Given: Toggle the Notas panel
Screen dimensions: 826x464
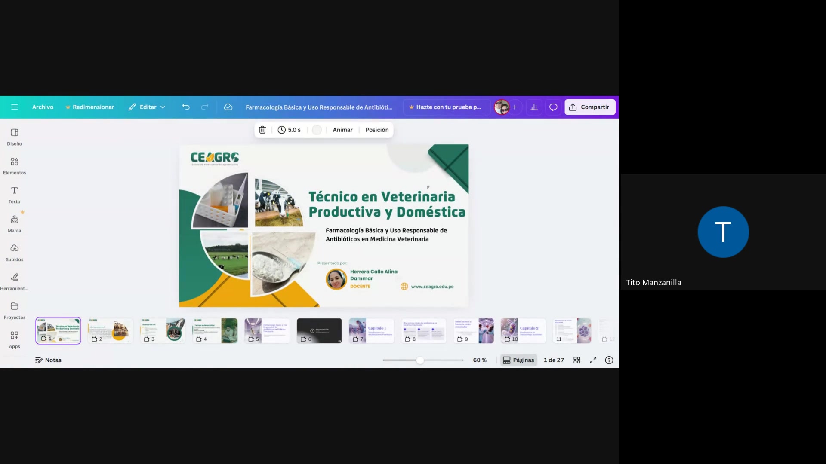Looking at the screenshot, I should tap(48, 360).
